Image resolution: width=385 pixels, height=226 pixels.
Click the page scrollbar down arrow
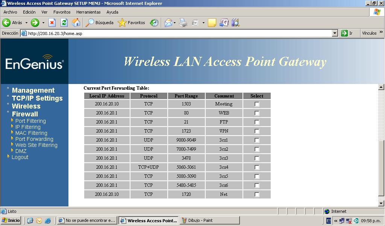pos(381,203)
